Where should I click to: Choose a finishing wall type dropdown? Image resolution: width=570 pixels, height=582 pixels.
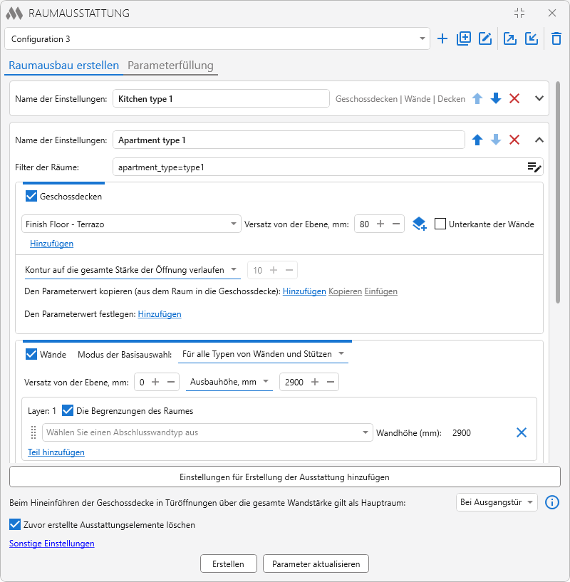(x=207, y=432)
